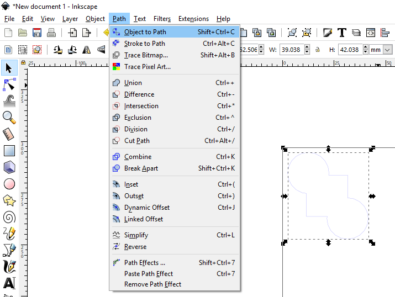The image size is (395, 297).
Task: Open the Object menu
Action: (95, 19)
